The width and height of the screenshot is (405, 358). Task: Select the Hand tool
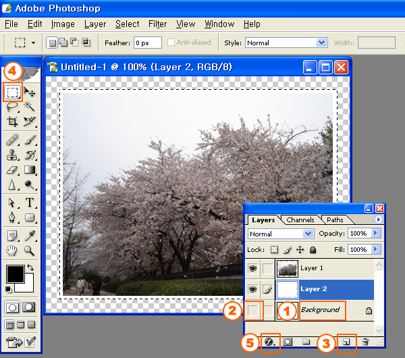(11, 251)
